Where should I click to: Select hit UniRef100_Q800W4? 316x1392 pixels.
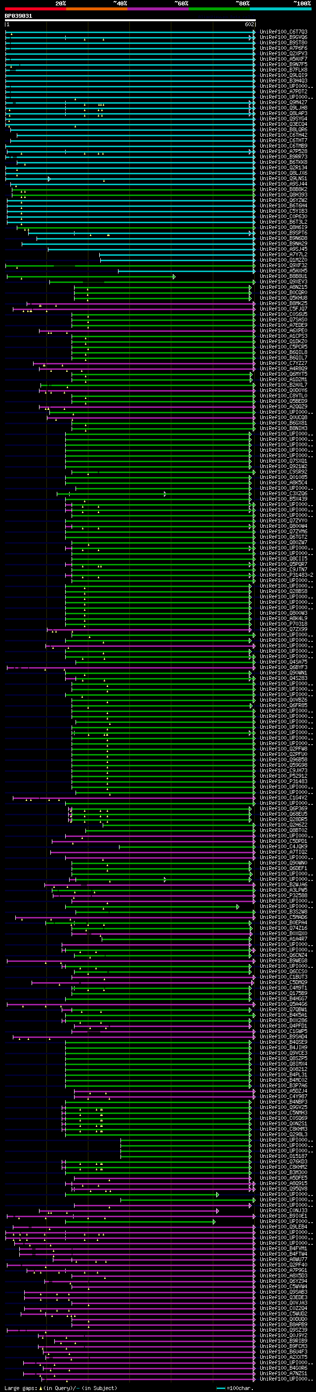point(283,526)
